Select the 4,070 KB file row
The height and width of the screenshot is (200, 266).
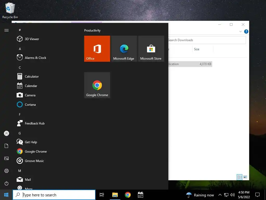click(x=190, y=64)
